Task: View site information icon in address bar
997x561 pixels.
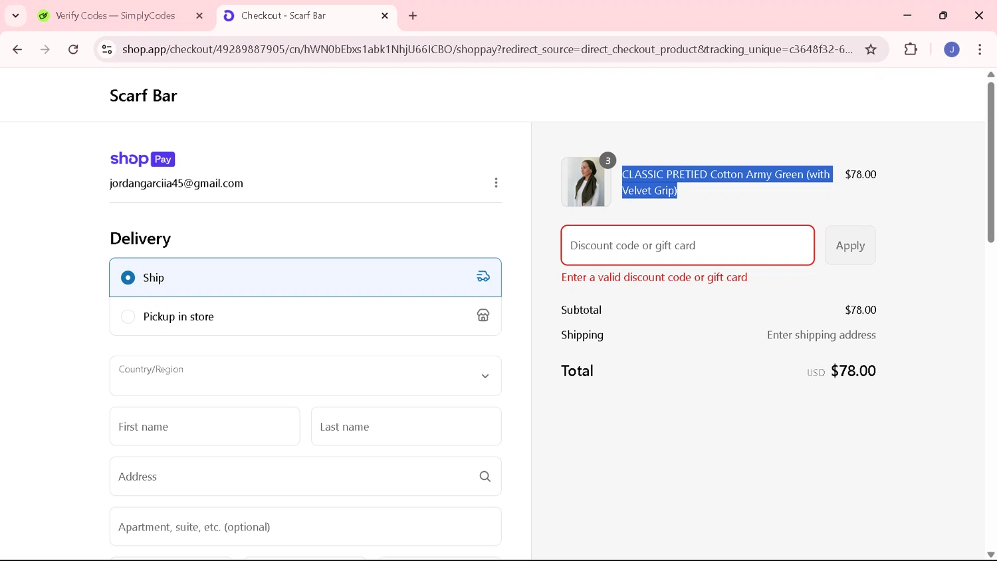Action: [107, 49]
